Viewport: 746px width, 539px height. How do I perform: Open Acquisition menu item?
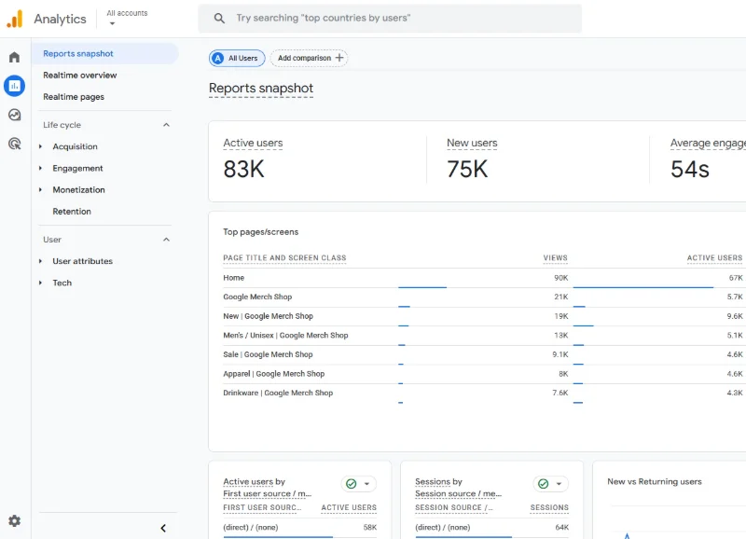coord(76,146)
